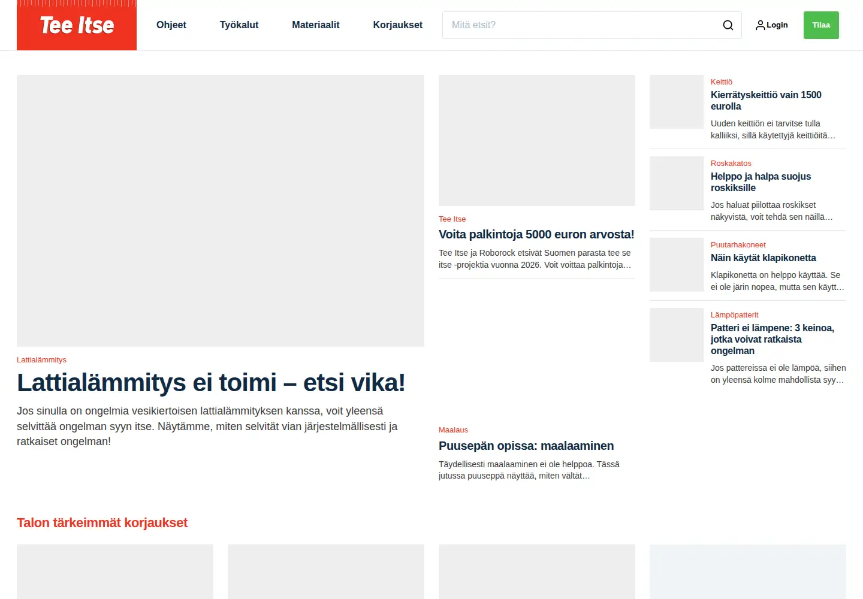Click thumbnail beside 'Patteri ei lämpene' article
Screen dimensions: 863x599
tap(677, 335)
